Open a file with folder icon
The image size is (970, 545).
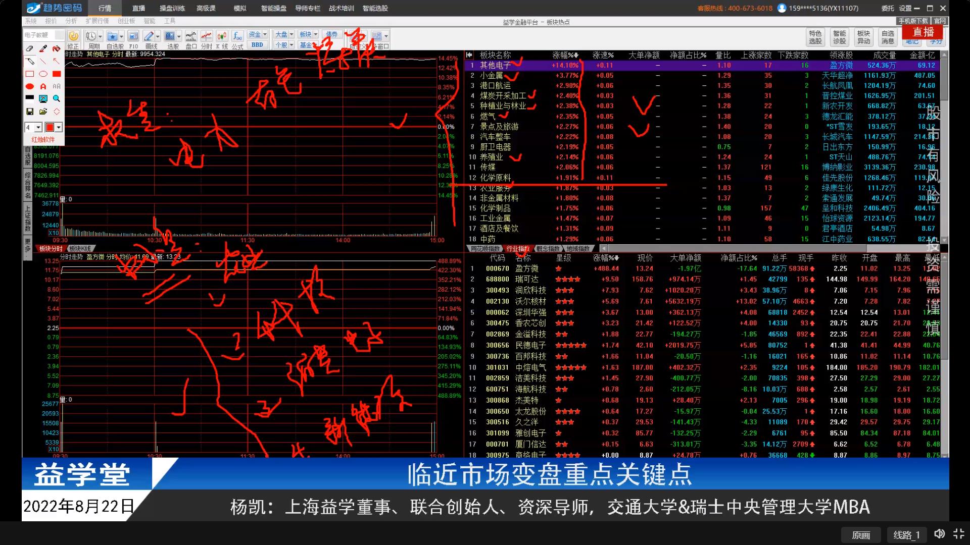[43, 111]
